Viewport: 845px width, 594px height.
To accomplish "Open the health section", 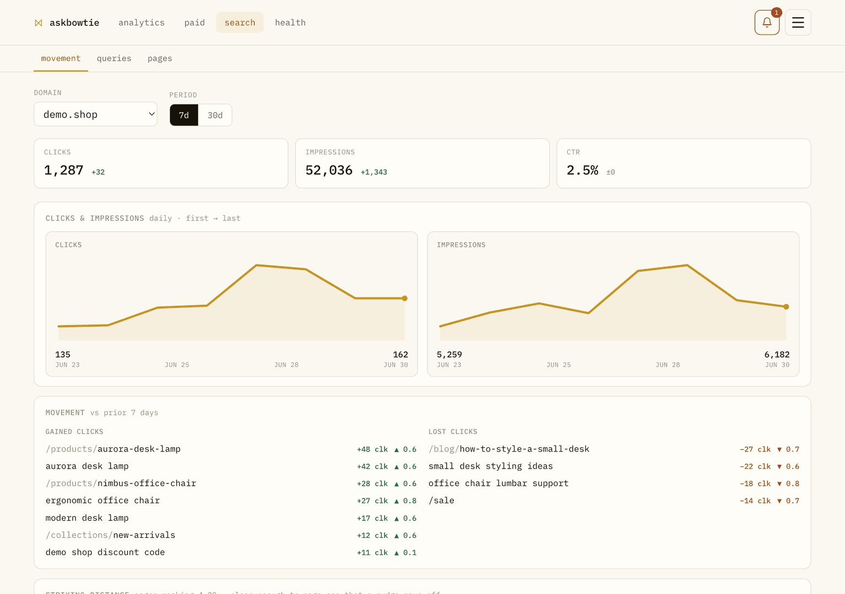I will 290,23.
